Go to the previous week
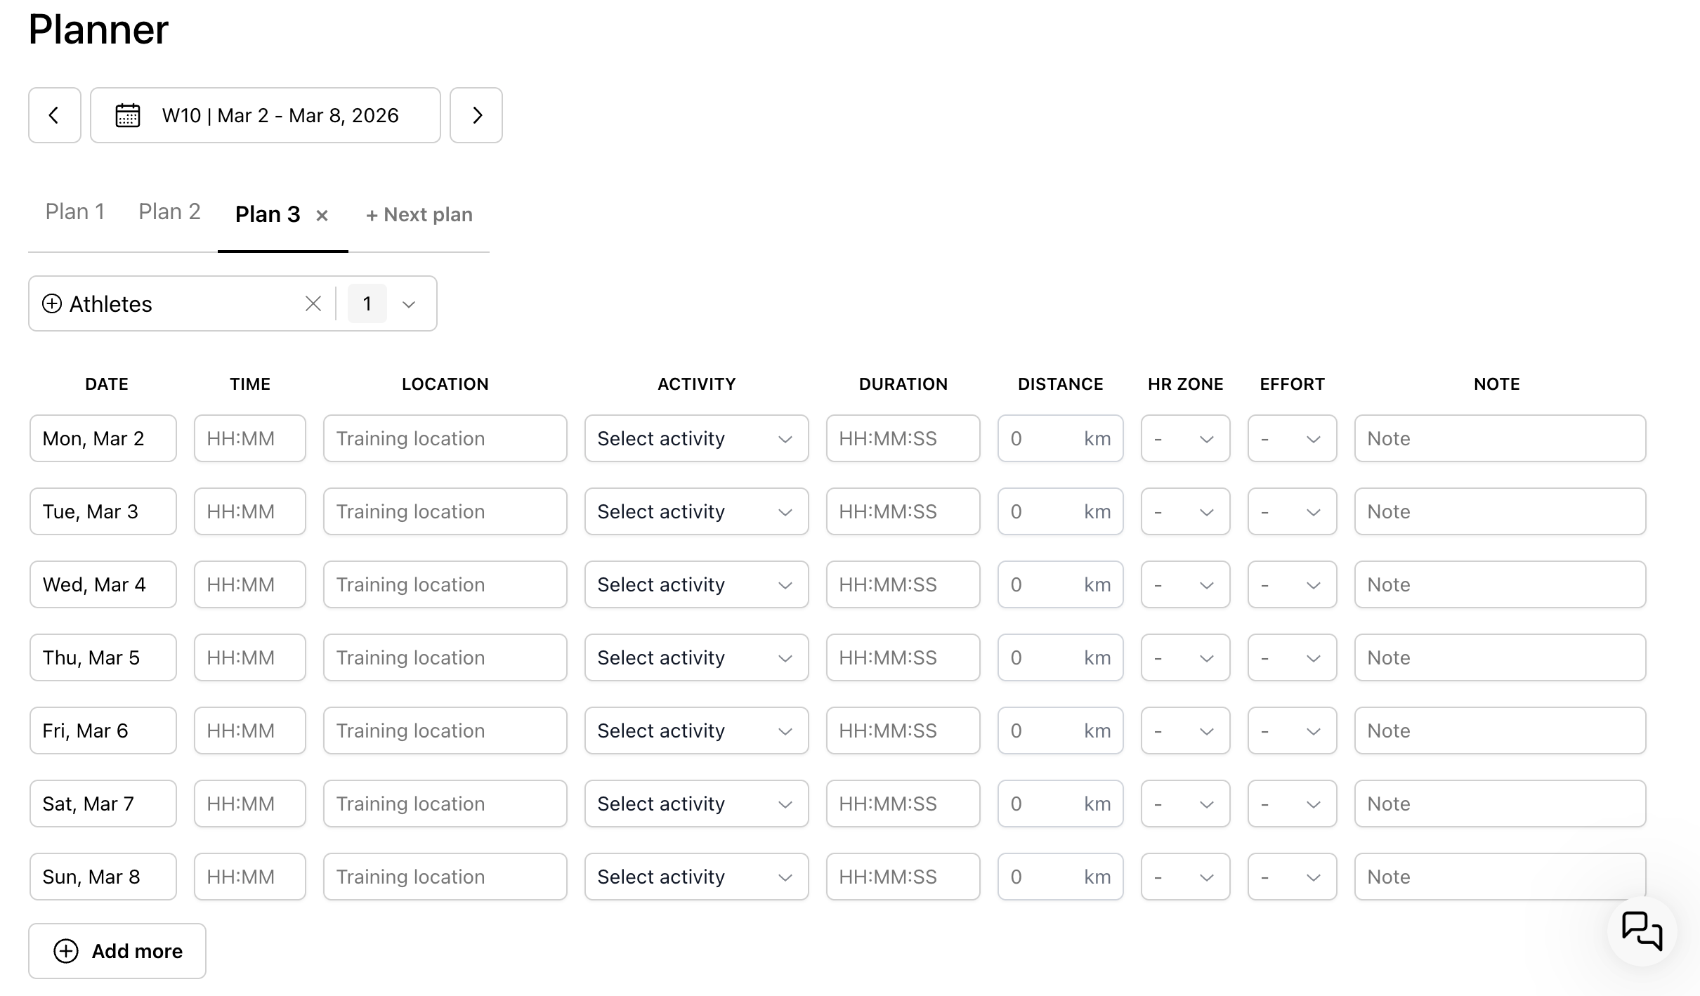The image size is (1700, 996). tap(55, 115)
